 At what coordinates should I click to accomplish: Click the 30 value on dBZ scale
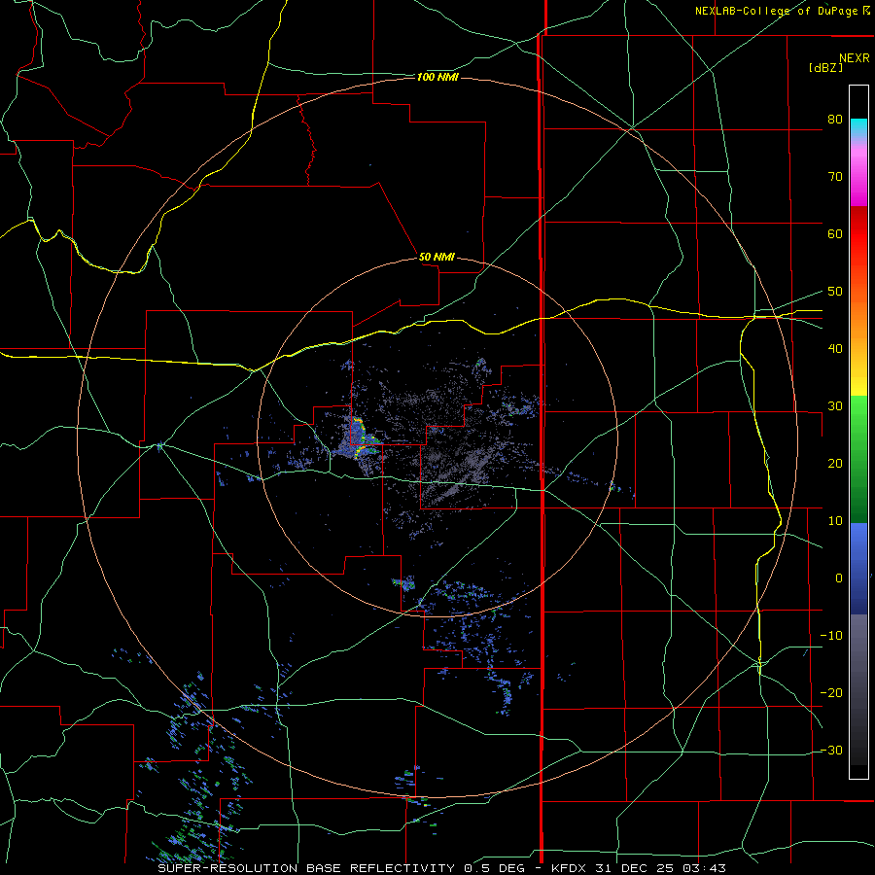(x=835, y=406)
